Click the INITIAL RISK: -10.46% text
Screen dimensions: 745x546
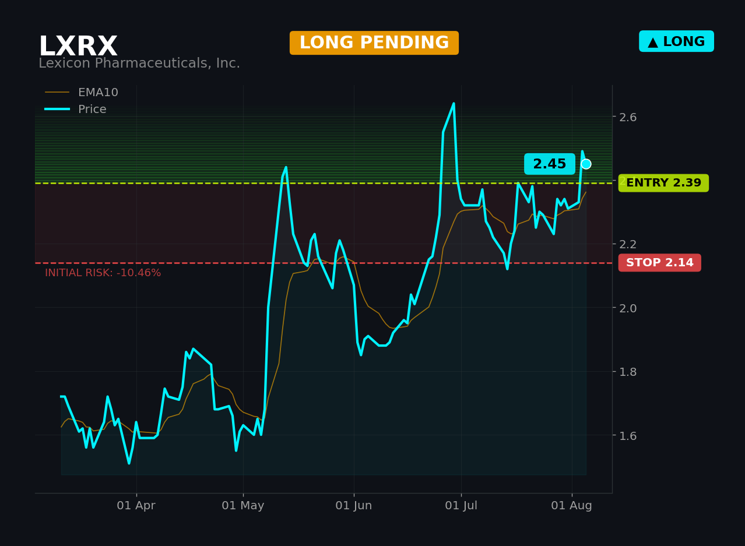coord(103,273)
